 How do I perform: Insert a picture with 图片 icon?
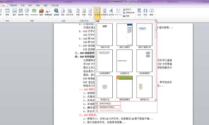pos(14,12)
